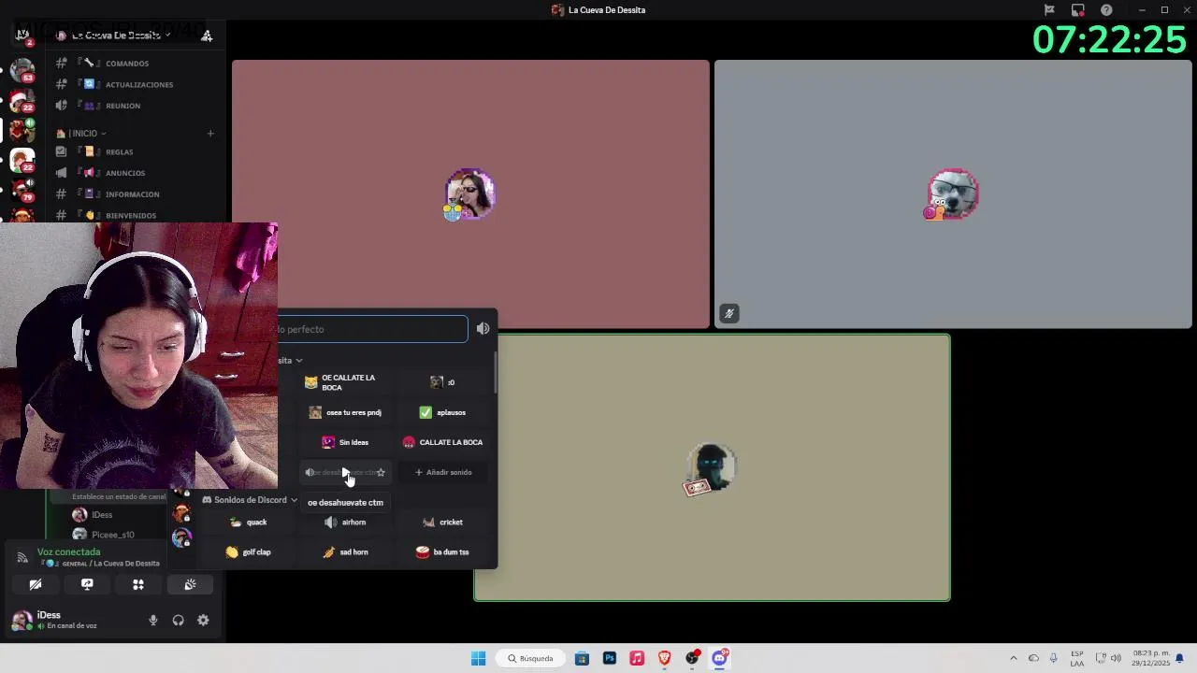Click the muted mic indicator on dog tile

click(729, 314)
